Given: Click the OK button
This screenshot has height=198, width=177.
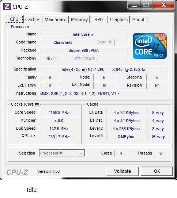Looking at the screenshot, I should tap(157, 171).
